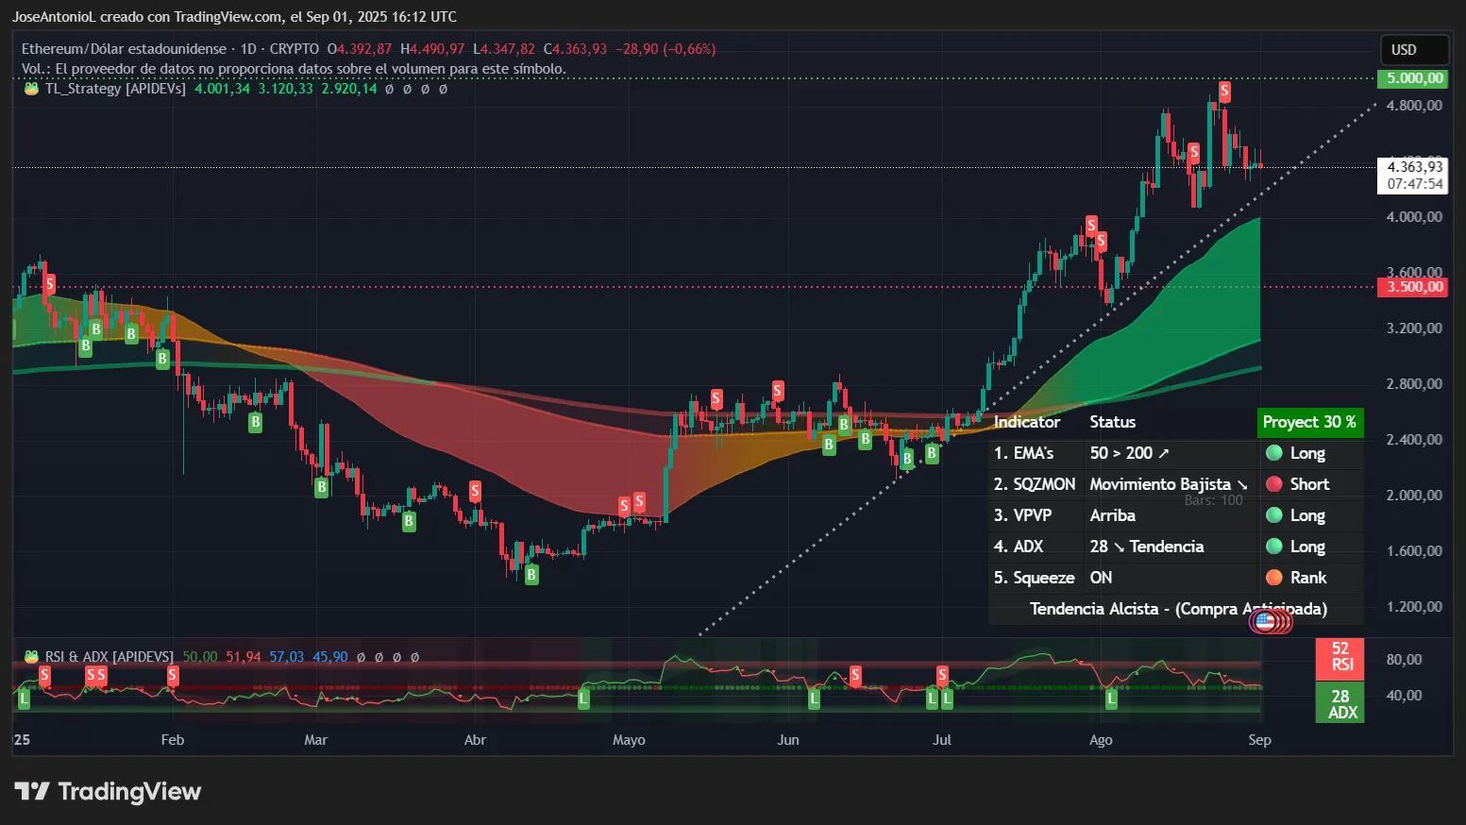Click the orange Rank dot in Squeeze row

tap(1273, 578)
